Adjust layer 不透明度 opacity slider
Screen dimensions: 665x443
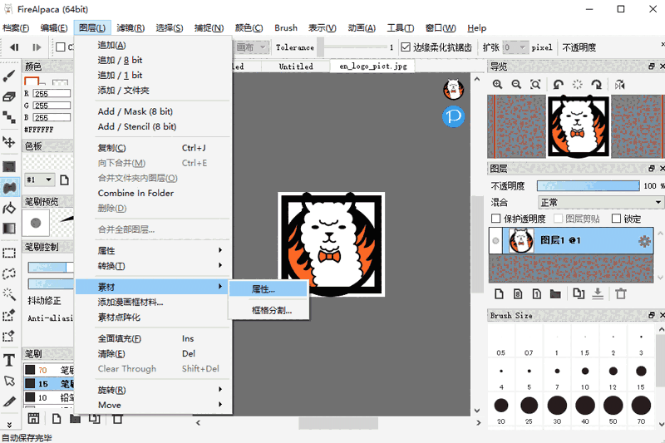pyautogui.click(x=589, y=185)
